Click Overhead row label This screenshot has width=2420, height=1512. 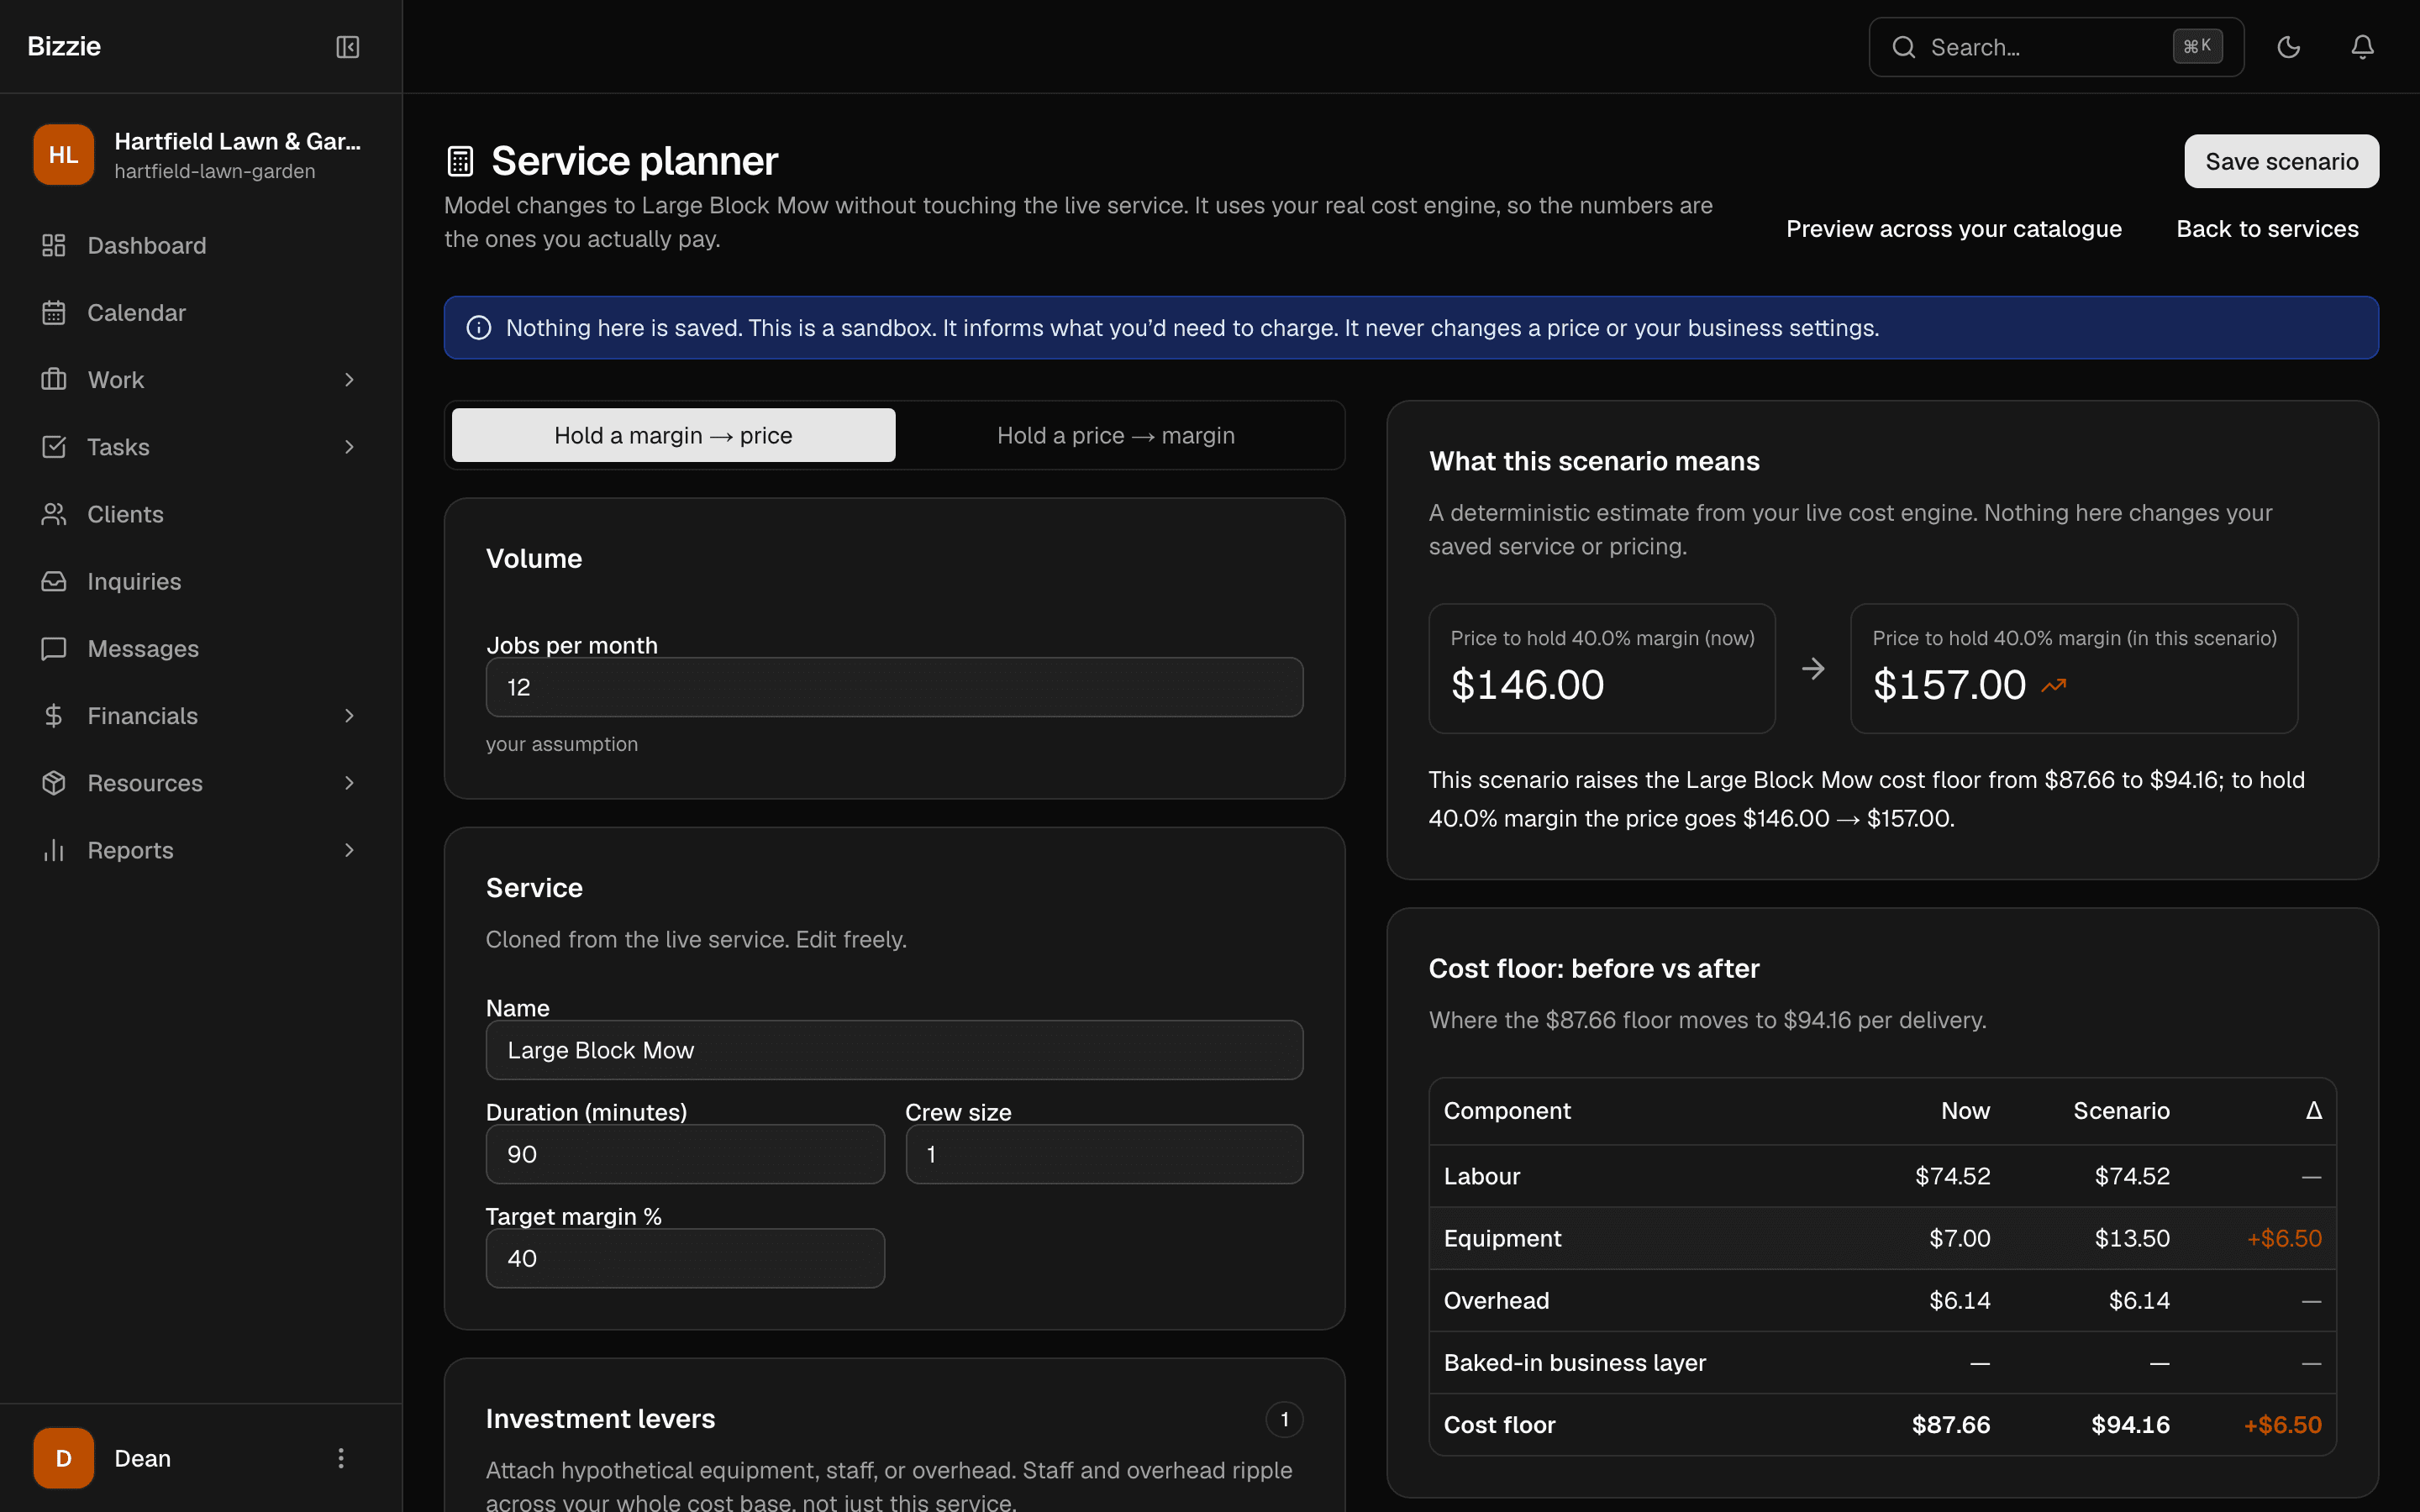(1496, 1300)
